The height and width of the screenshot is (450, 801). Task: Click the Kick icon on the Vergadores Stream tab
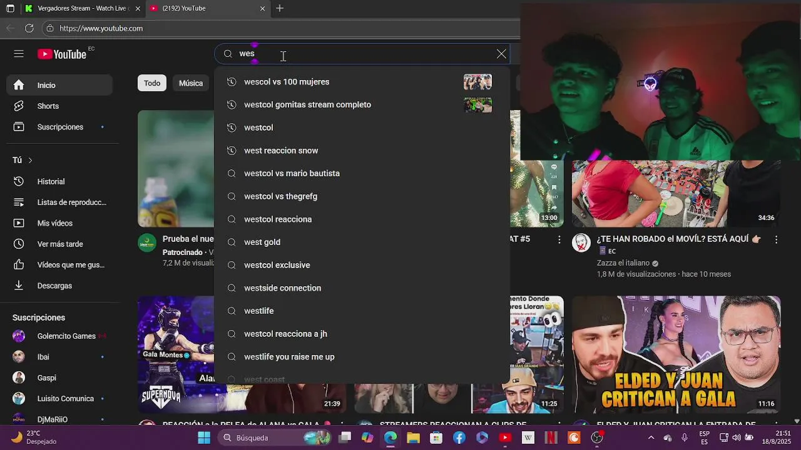[29, 9]
